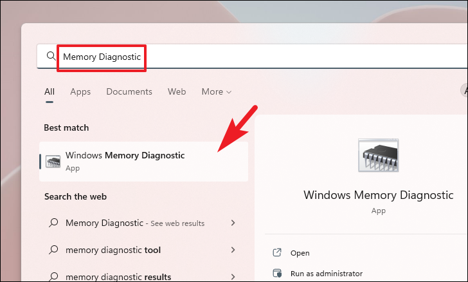
Task: Expand chevron next to Memory Diagnostic web result
Action: click(233, 223)
